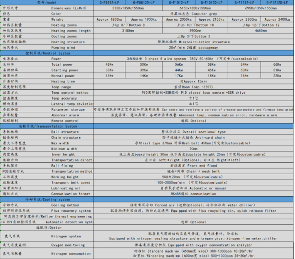Select the 'Flux recovery system' label cell
Image resolution: width=295 pixels, height=259 pixels.
[71, 211]
